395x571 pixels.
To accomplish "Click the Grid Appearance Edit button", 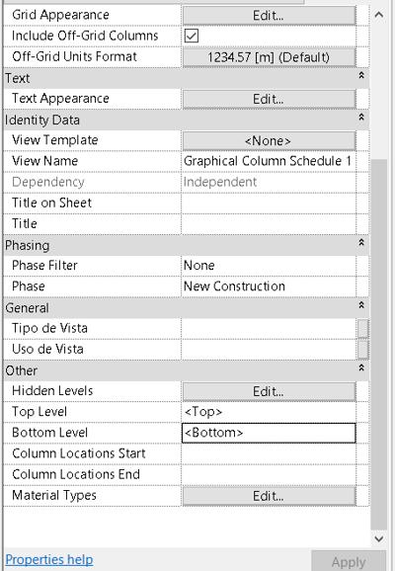I will pyautogui.click(x=269, y=16).
